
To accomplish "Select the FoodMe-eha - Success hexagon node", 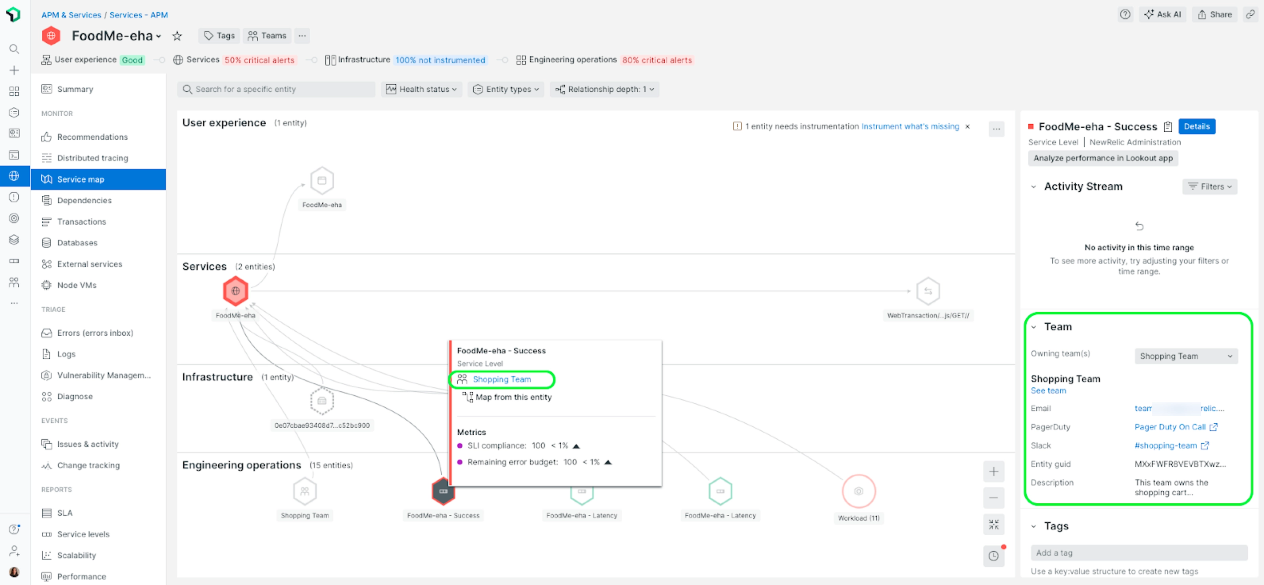I will [x=443, y=491].
